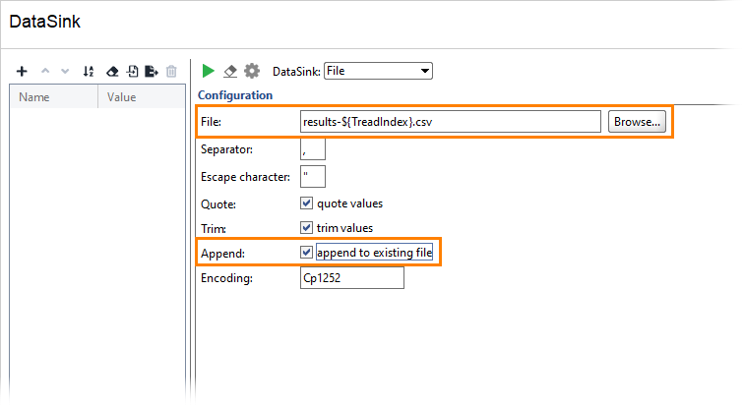Click the DataSink page title
The image size is (743, 406).
click(x=45, y=22)
